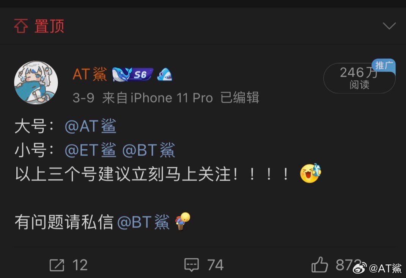Click the 置顶 pinned label
Screen dimensions: 406x278
coord(49,26)
